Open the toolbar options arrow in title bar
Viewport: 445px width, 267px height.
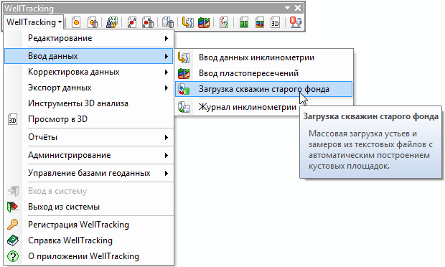288,8
